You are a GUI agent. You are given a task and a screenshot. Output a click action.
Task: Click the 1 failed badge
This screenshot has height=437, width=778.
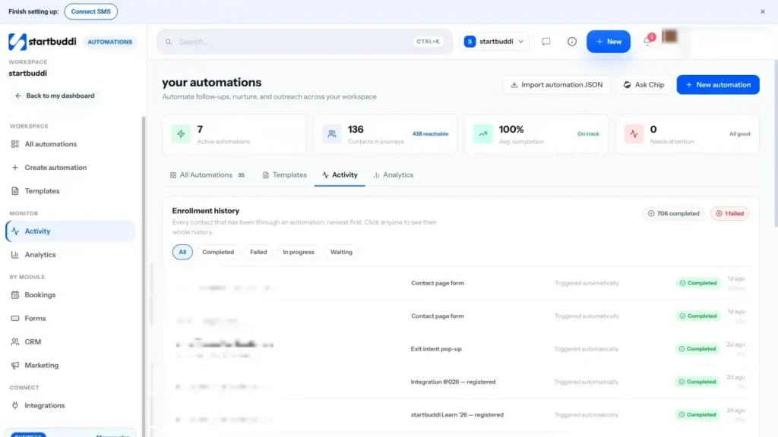tap(729, 213)
